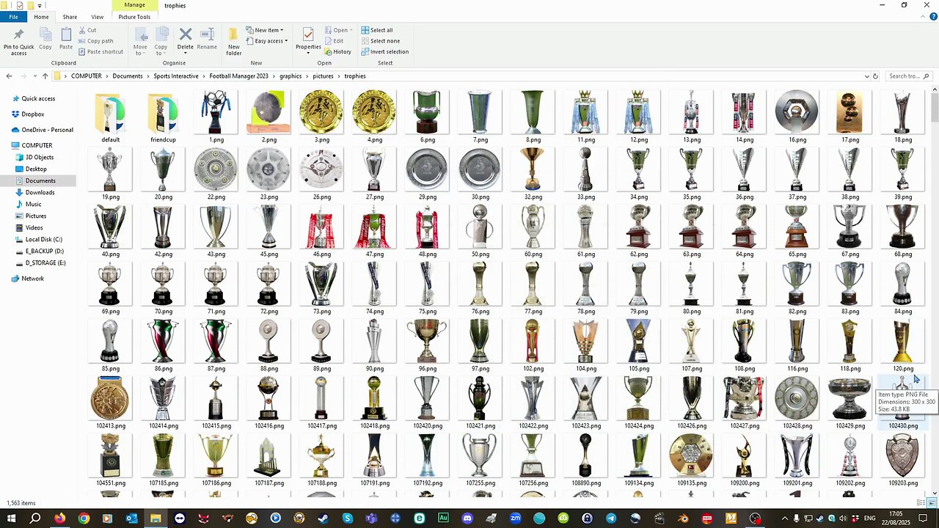The height and width of the screenshot is (528, 939).
Task: Go up one folder with Up arrow
Action: [x=45, y=76]
